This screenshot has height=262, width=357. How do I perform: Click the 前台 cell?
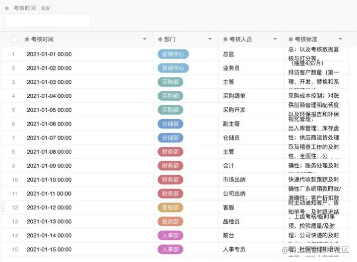pyautogui.click(x=229, y=235)
